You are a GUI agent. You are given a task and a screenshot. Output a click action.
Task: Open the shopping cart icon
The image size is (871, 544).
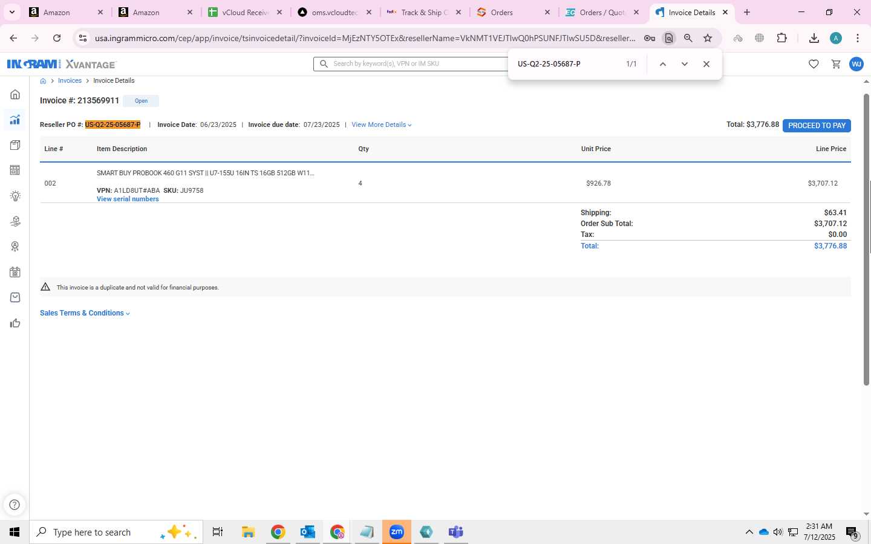(x=836, y=64)
